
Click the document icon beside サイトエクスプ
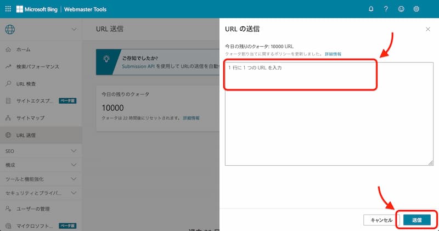pyautogui.click(x=8, y=101)
